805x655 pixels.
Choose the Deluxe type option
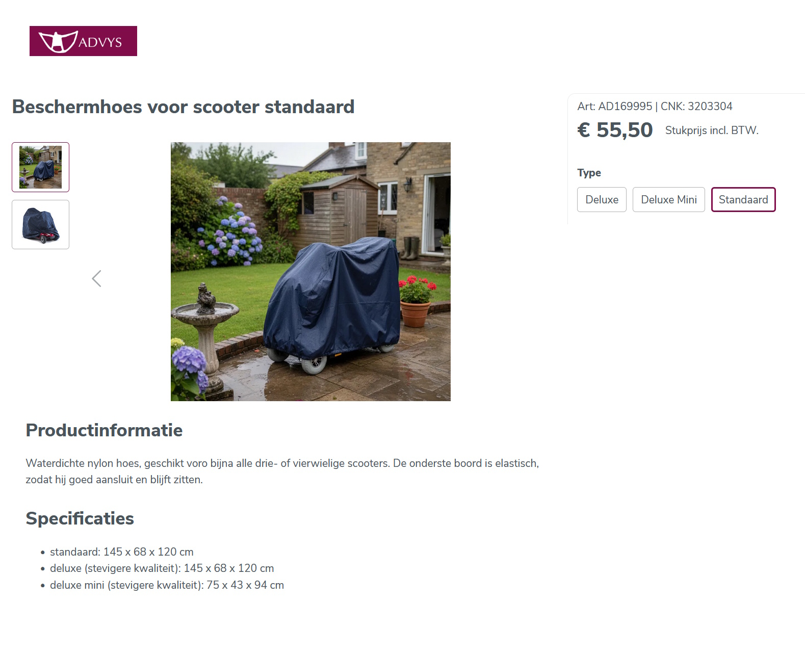click(x=602, y=200)
